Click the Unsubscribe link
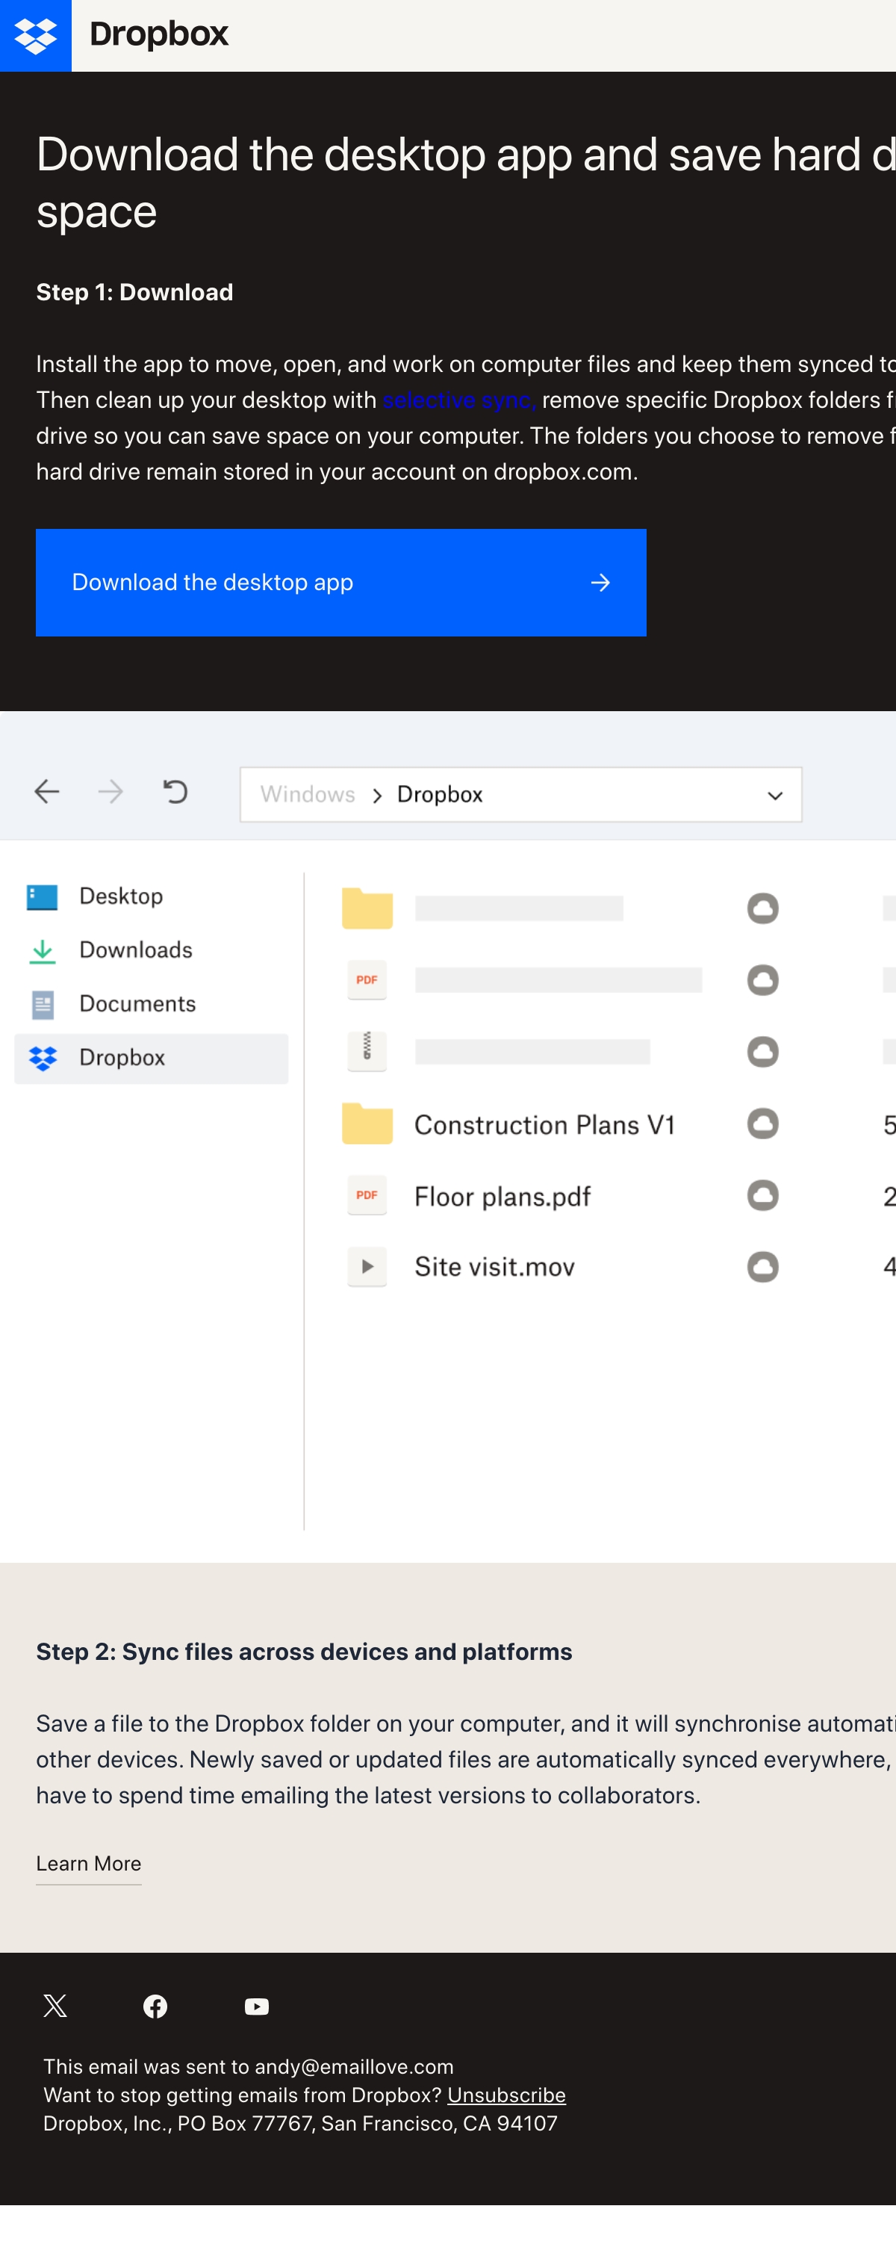Viewport: 896px width, 2265px height. coord(507,2095)
